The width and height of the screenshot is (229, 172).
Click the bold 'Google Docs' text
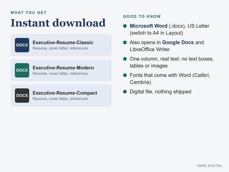[178, 42]
